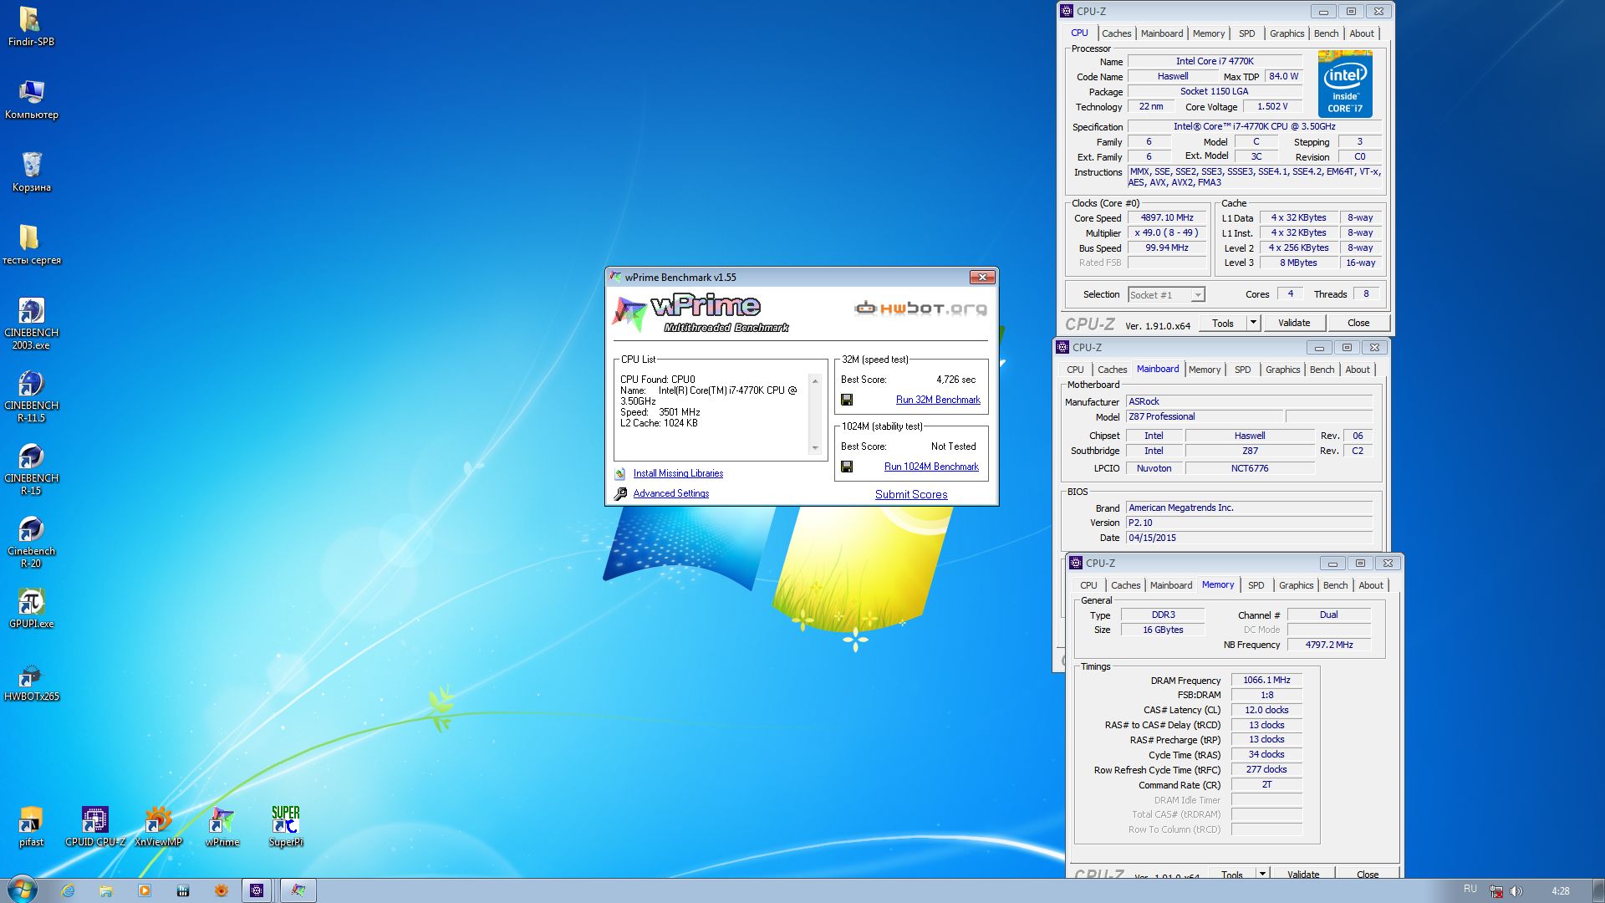Click Validate button in bottom CPU-Z window
Viewport: 1605px width, 903px height.
click(1303, 873)
